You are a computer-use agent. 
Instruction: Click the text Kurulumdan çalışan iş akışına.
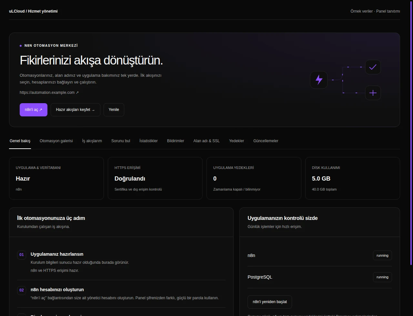[x=43, y=227]
